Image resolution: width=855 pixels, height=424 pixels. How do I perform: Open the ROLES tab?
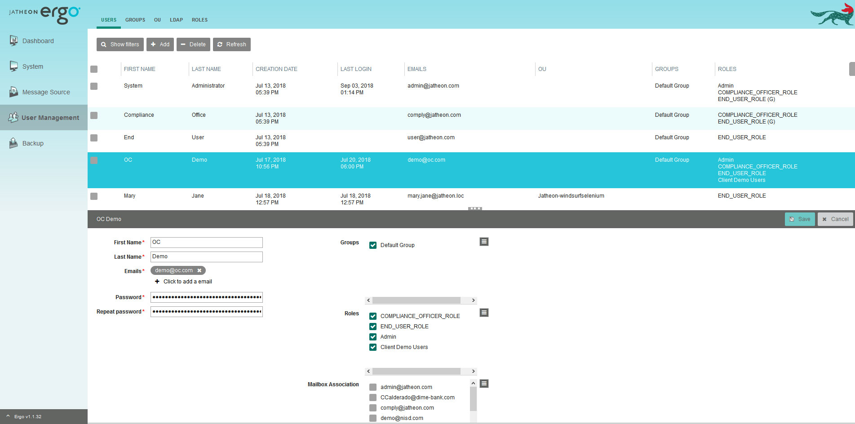pos(199,20)
